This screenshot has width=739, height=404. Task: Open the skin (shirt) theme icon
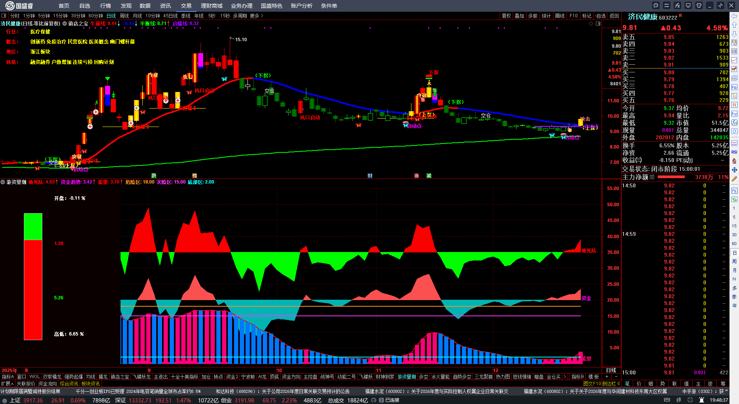click(x=699, y=5)
